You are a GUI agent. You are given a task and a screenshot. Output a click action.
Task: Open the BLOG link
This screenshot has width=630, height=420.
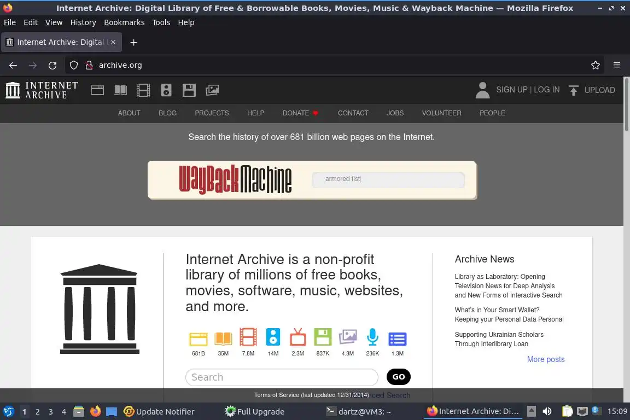[x=167, y=113]
